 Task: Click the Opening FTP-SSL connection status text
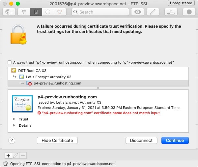pyautogui.click(x=62, y=164)
